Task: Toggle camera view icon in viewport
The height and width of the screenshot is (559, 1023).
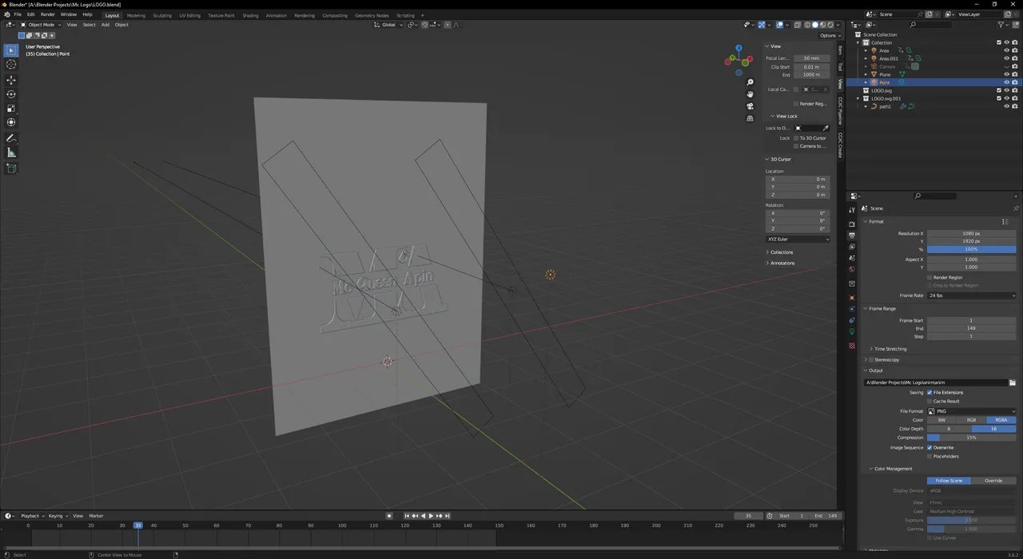Action: [750, 106]
